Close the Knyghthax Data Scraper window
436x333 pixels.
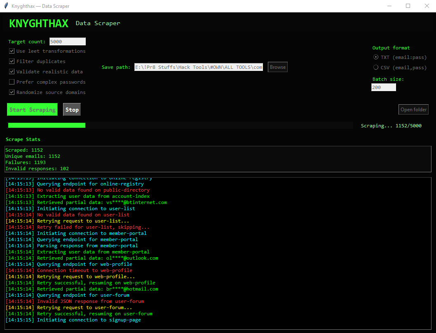(x=427, y=6)
